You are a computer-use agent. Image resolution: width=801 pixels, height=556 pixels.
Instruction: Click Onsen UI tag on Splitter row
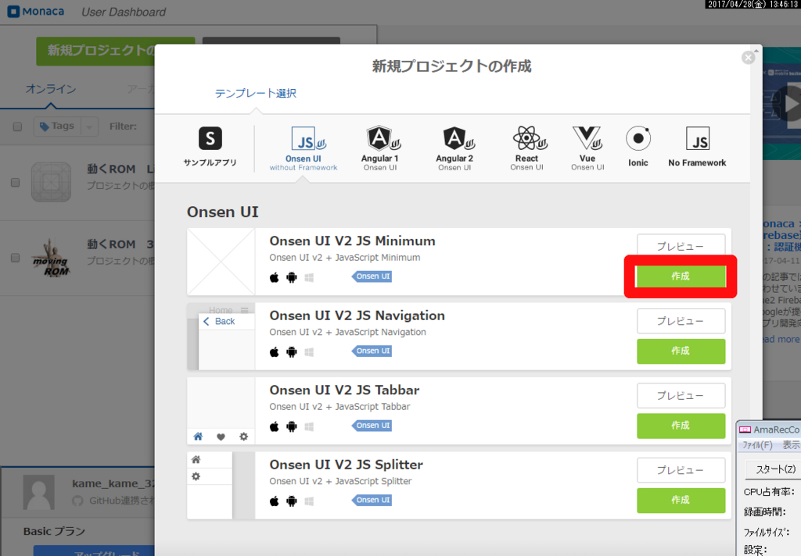tap(372, 500)
